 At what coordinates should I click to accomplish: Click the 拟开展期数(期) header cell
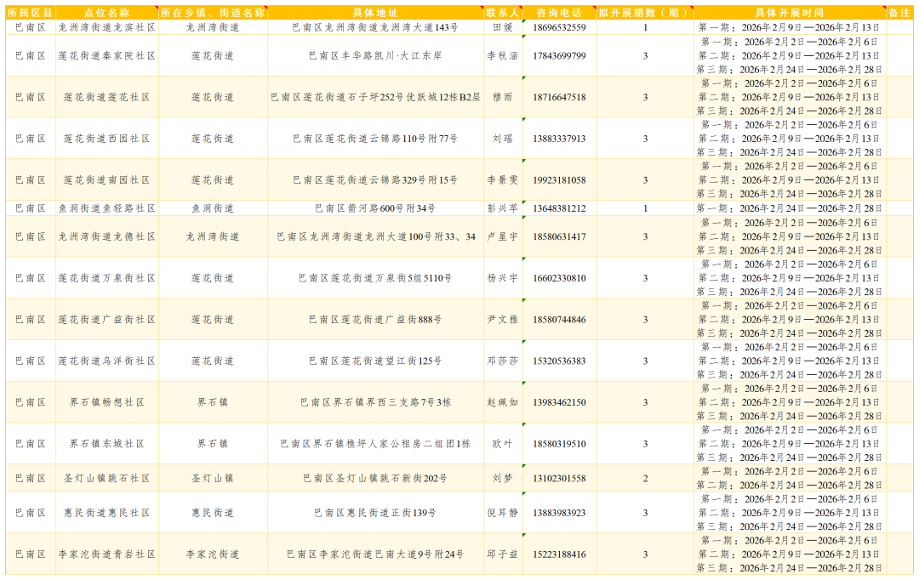coord(645,13)
